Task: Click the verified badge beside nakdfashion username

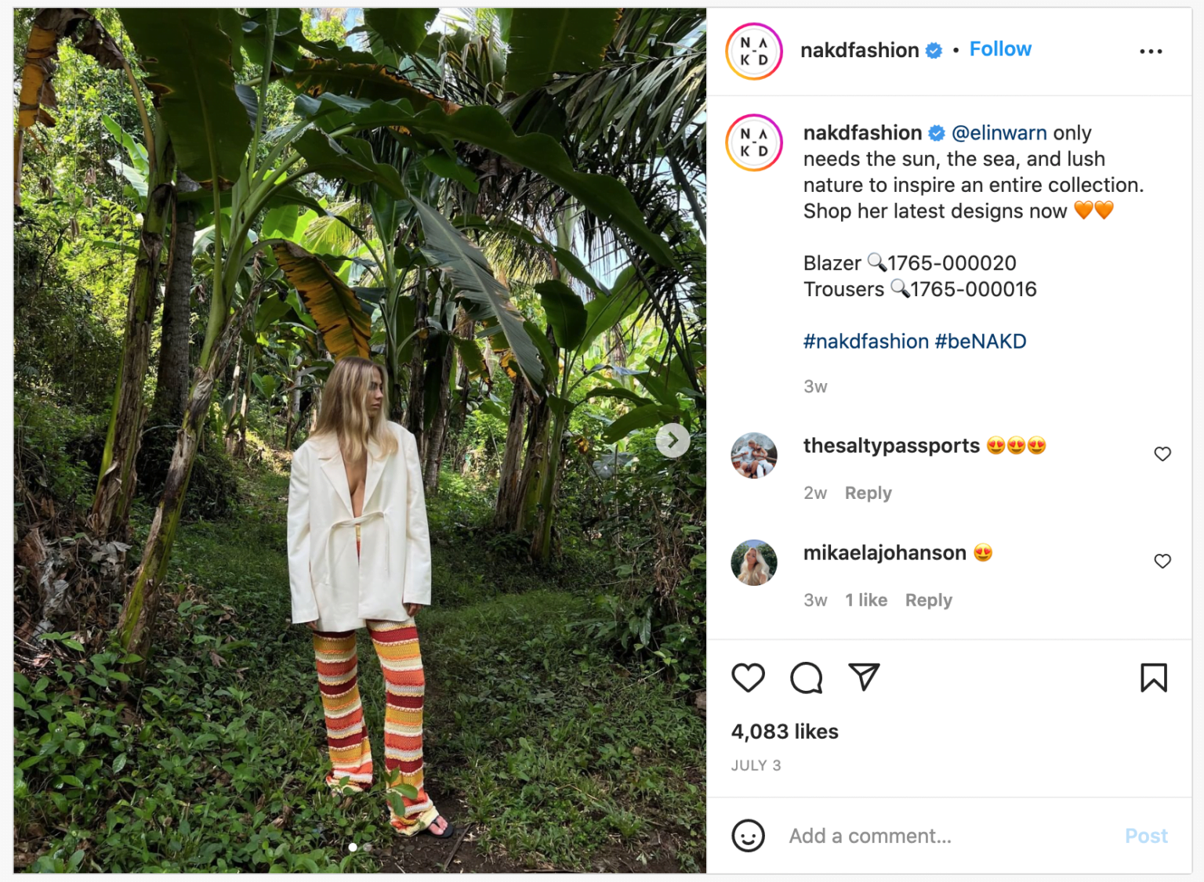Action: (933, 49)
